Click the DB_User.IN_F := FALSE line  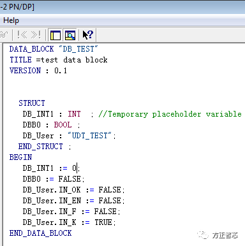click(71, 212)
